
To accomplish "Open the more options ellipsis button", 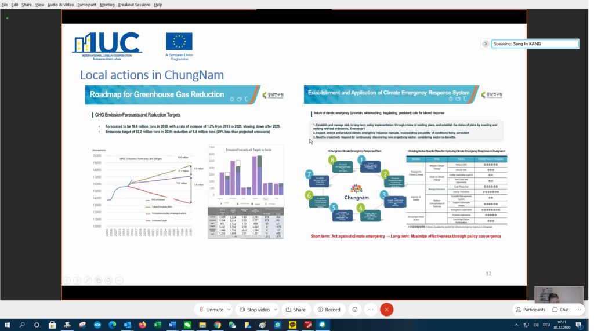I will [x=371, y=310].
